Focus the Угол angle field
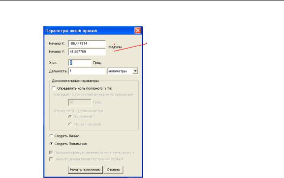Screen dimensions: 284x178 [x=80, y=63]
